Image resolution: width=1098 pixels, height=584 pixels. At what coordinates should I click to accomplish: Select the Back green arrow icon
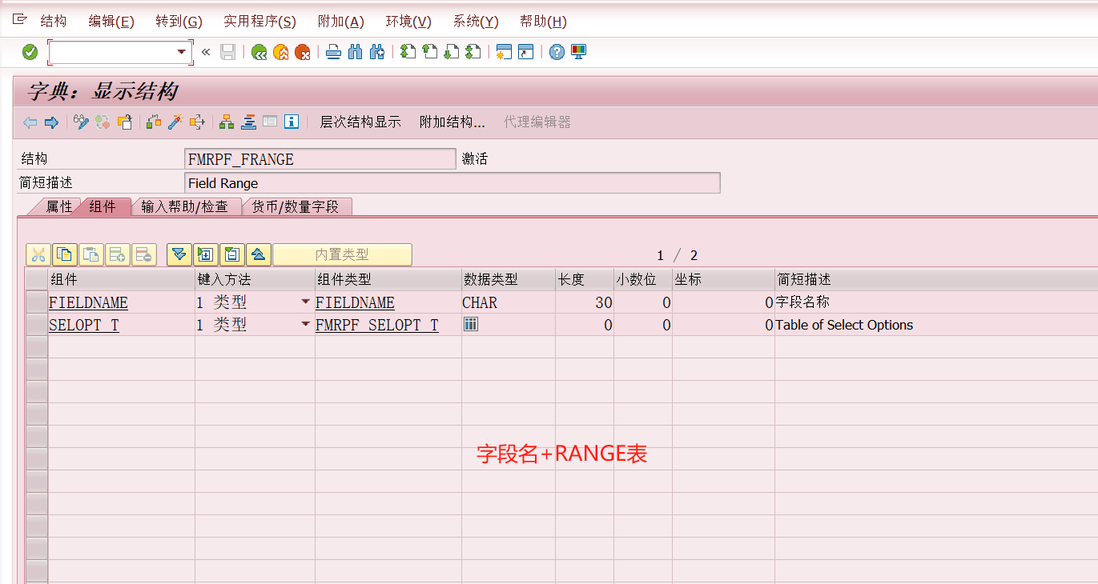[x=258, y=51]
